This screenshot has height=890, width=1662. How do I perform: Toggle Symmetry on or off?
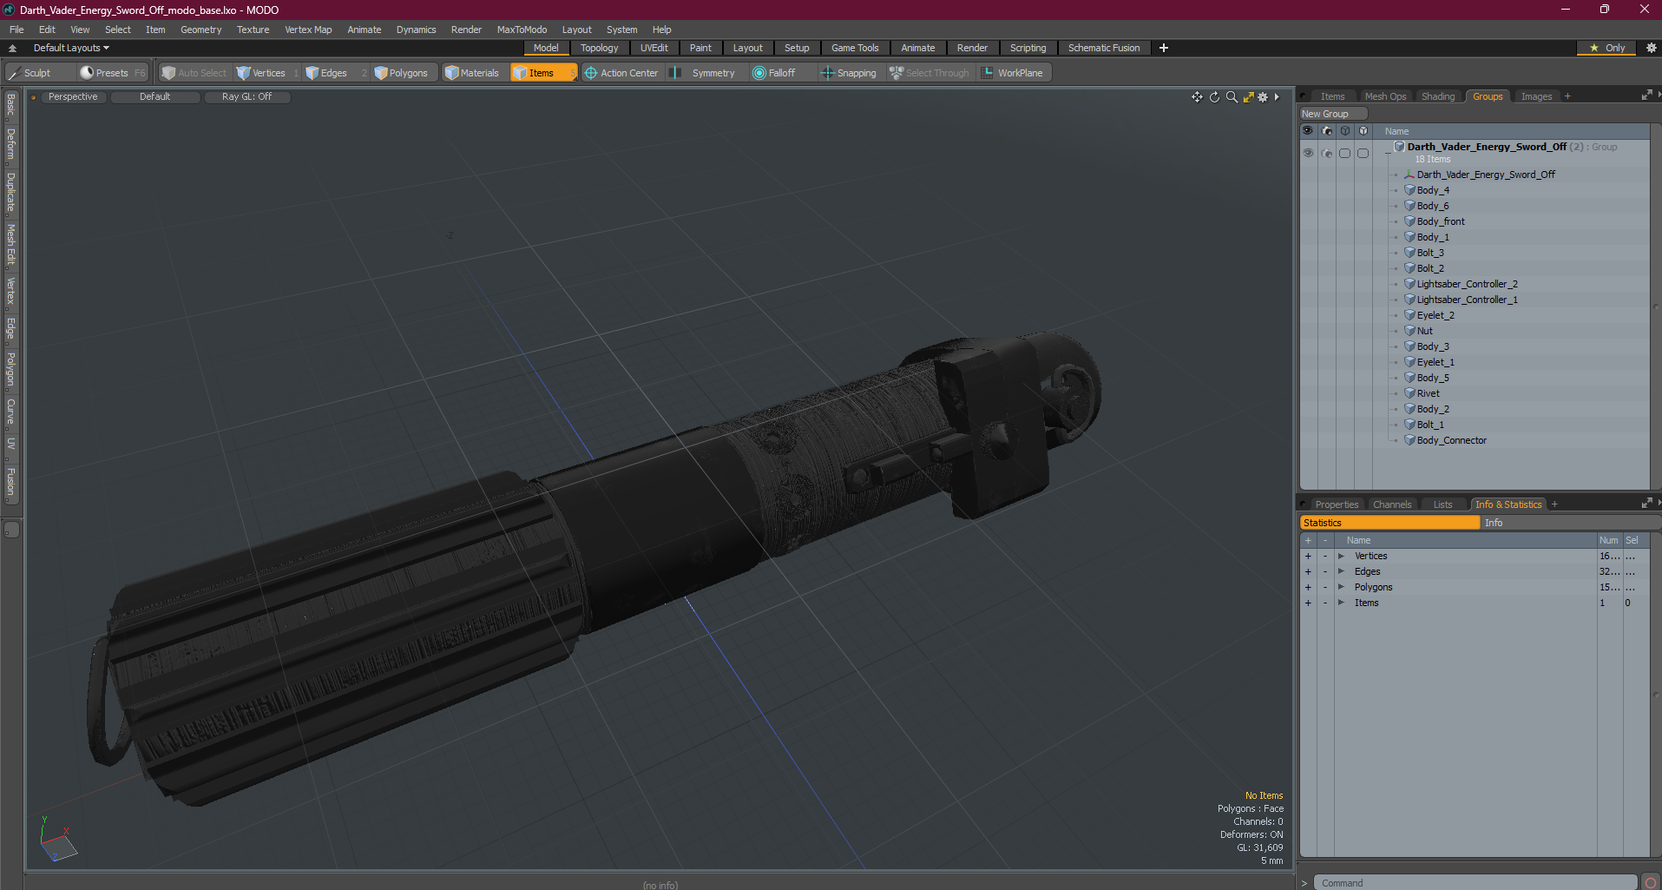point(704,73)
